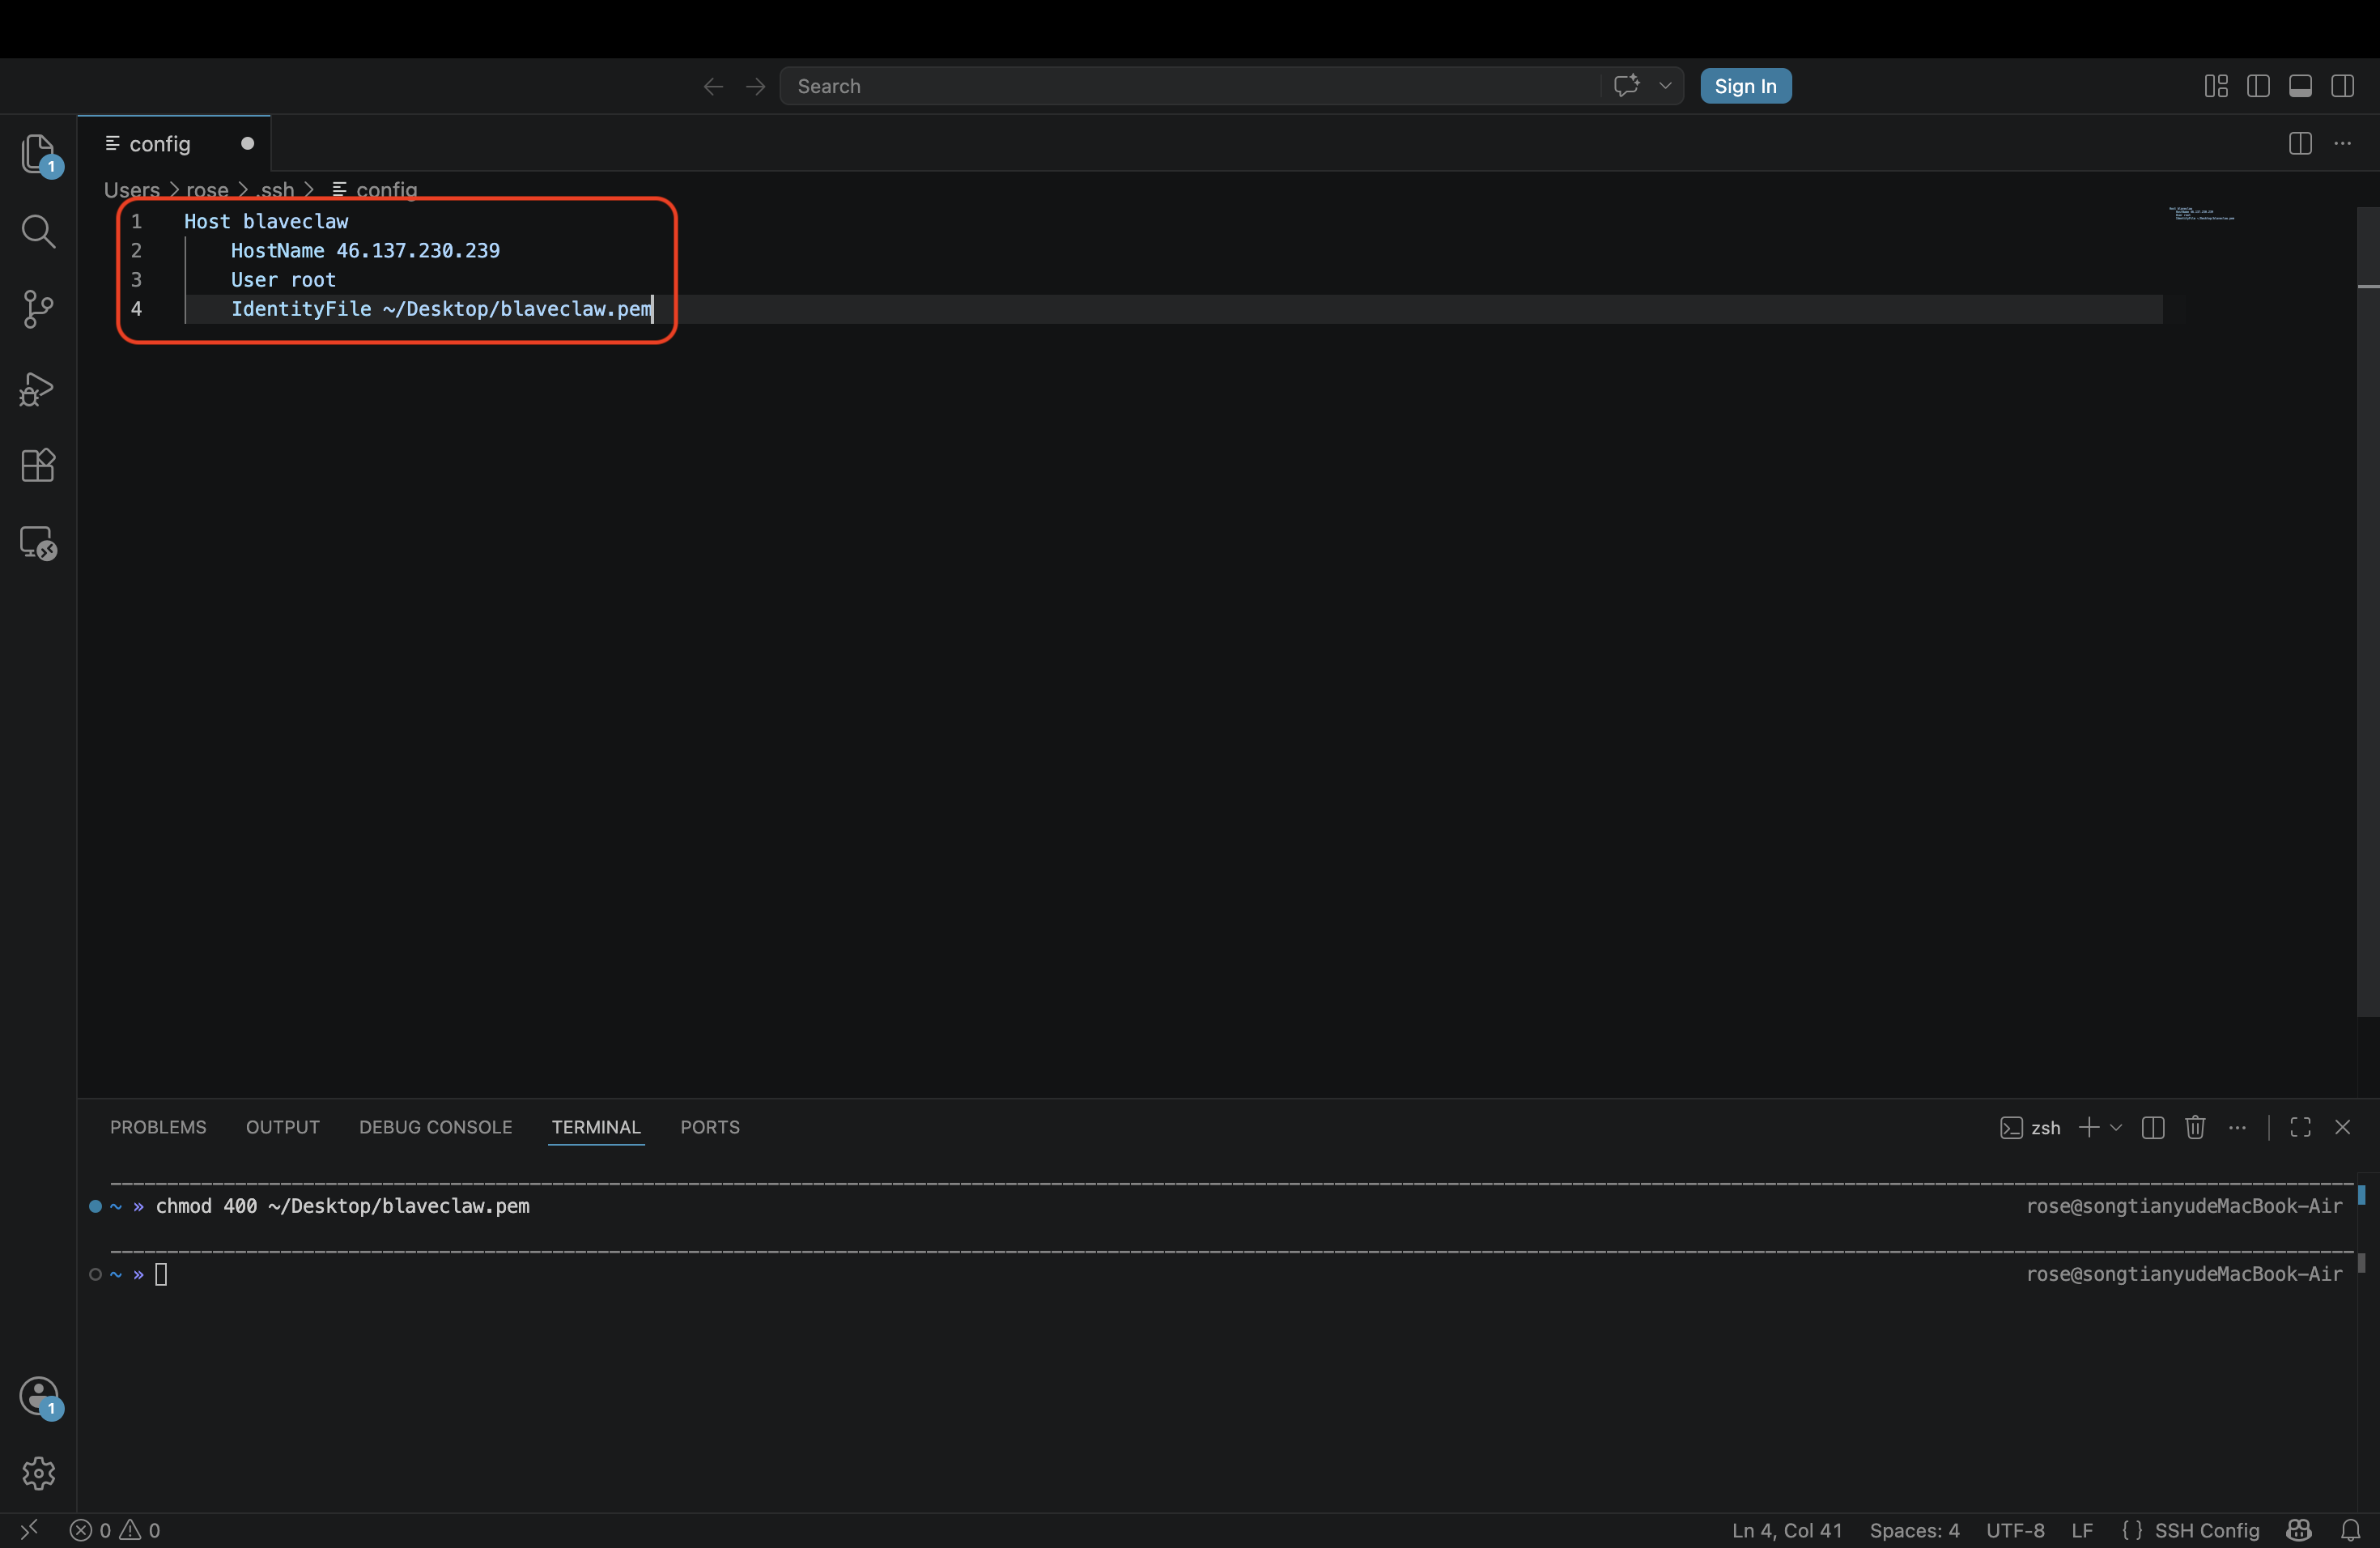Switch to the PROBLEMS panel tab
The image size is (2380, 1548).
(158, 1127)
